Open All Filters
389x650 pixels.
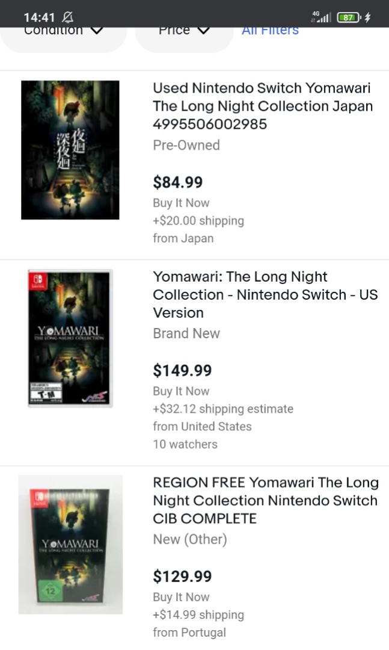click(x=269, y=29)
